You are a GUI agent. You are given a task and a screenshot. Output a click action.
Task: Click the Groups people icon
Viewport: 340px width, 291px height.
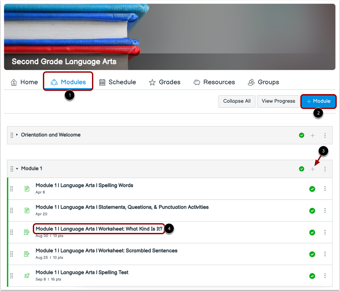click(x=251, y=82)
